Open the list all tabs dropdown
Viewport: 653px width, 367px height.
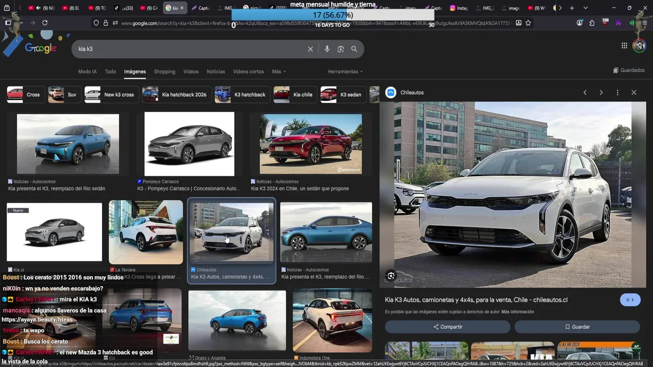tap(585, 8)
